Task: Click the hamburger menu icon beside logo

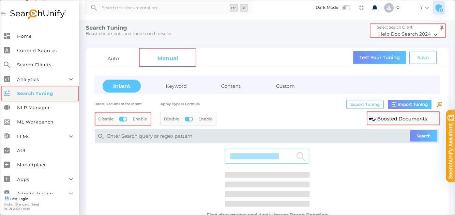Action: pyautogui.click(x=3, y=14)
